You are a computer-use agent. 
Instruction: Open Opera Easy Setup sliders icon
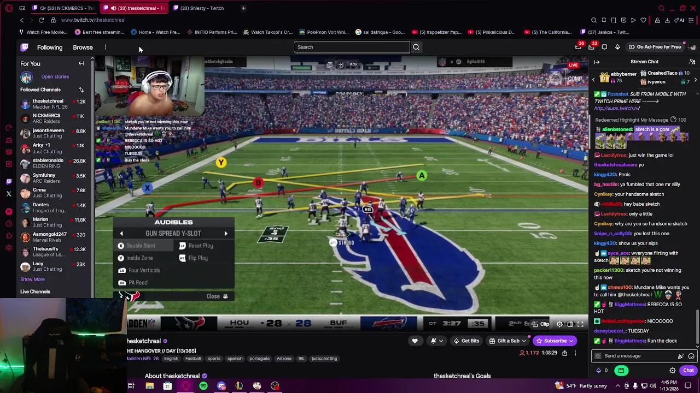[692, 20]
